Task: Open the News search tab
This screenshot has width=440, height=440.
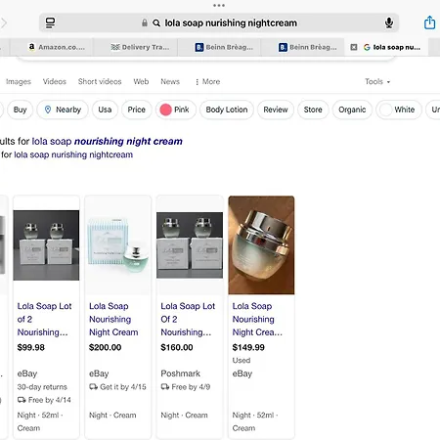Action: tap(170, 81)
